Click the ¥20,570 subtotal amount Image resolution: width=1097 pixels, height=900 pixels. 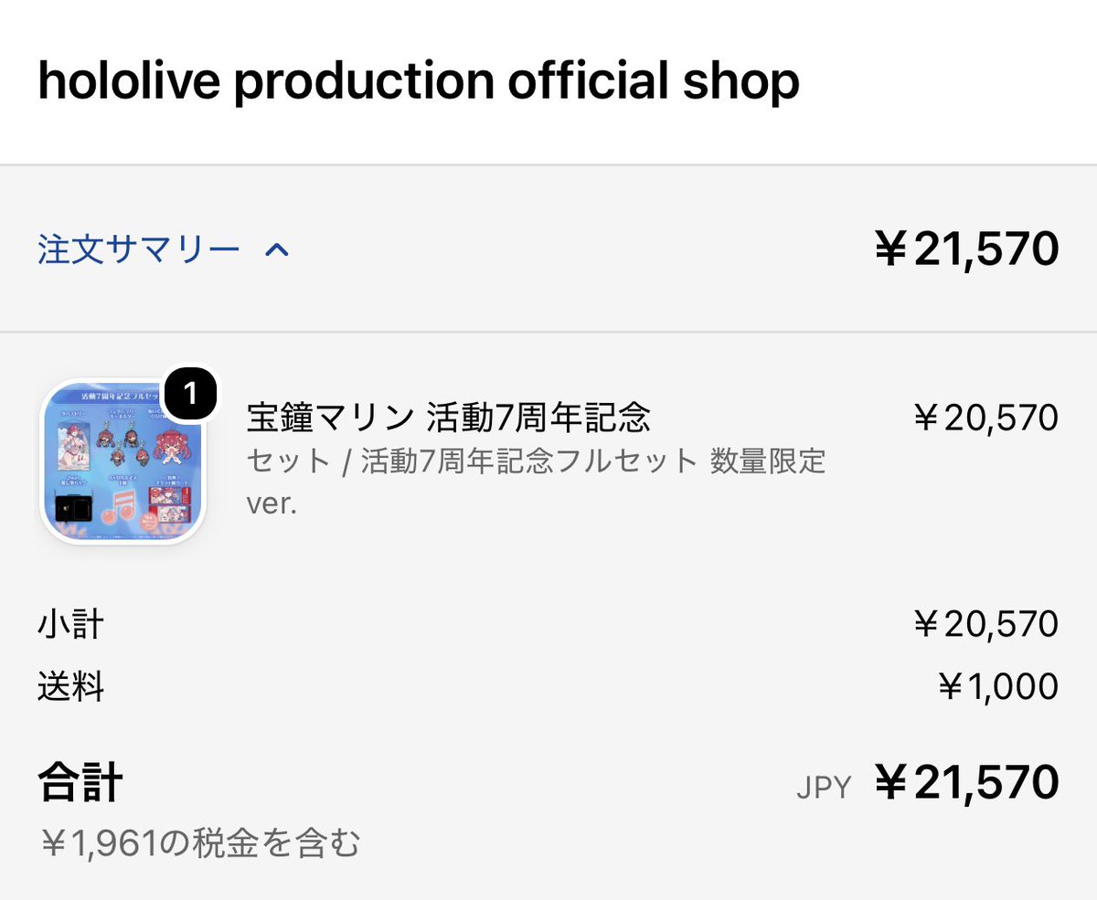(x=985, y=625)
